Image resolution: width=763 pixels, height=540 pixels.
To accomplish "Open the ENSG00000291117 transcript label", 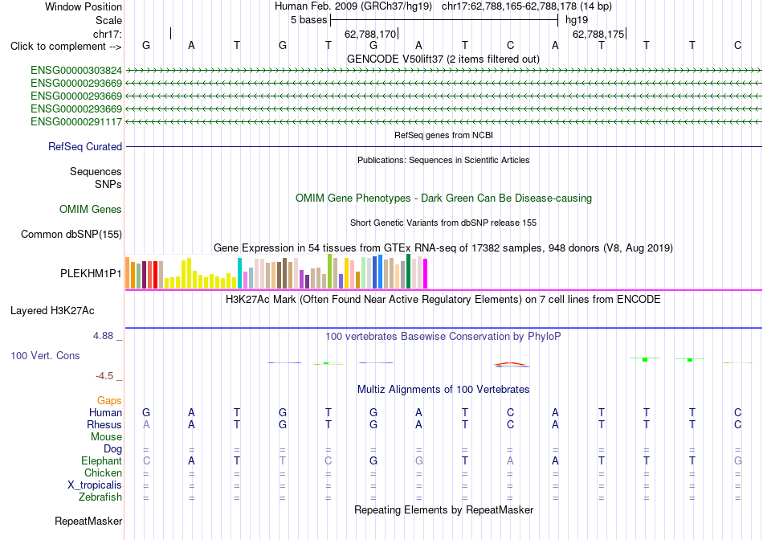I will [76, 121].
